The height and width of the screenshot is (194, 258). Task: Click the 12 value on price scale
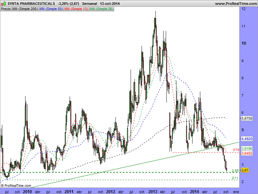coord(243,9)
